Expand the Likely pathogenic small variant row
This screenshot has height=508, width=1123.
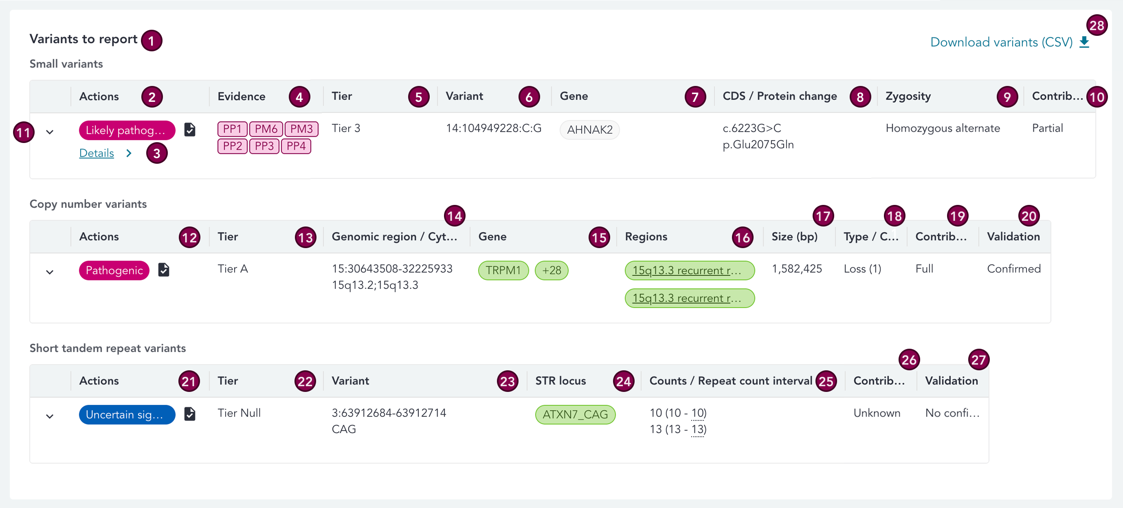(x=50, y=132)
